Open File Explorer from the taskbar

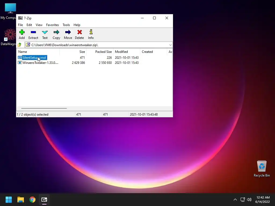click(x=20, y=200)
